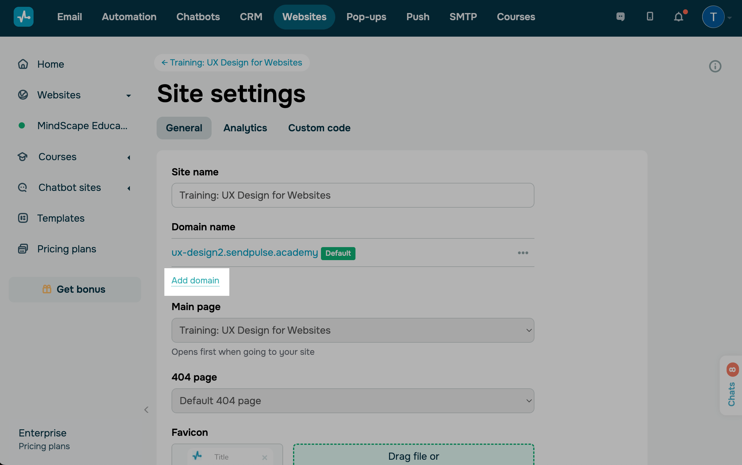742x465 pixels.
Task: Click the Add domain link
Action: coord(195,280)
